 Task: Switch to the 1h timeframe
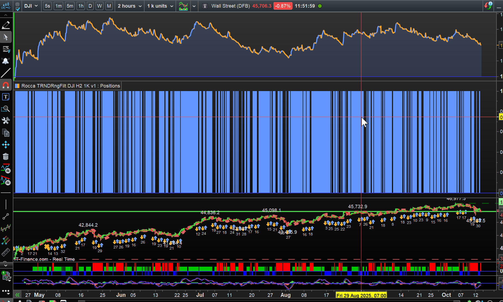81,6
